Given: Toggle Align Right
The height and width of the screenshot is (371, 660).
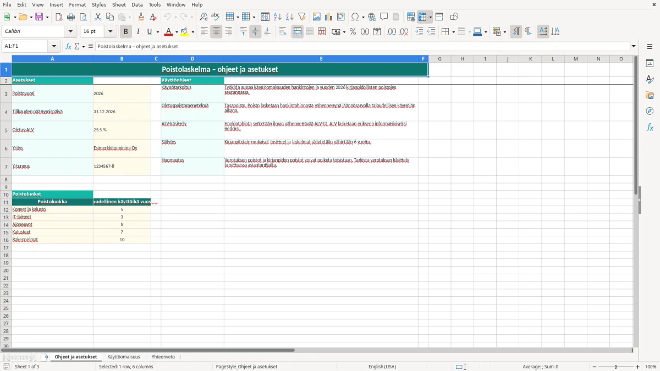Looking at the screenshot, I should coord(228,32).
